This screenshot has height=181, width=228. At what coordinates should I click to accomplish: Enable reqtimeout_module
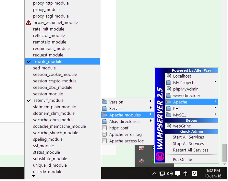(x=63, y=48)
